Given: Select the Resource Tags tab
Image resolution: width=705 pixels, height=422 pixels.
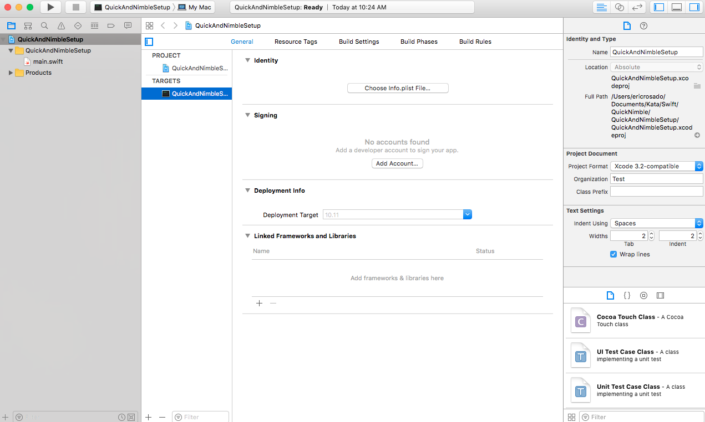Looking at the screenshot, I should [x=296, y=42].
